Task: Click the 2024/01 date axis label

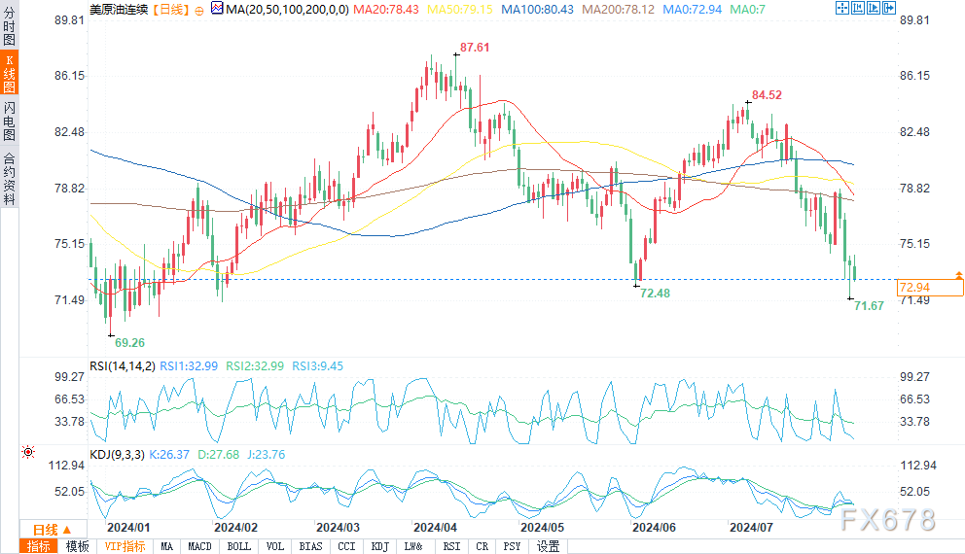Action: coord(128,528)
